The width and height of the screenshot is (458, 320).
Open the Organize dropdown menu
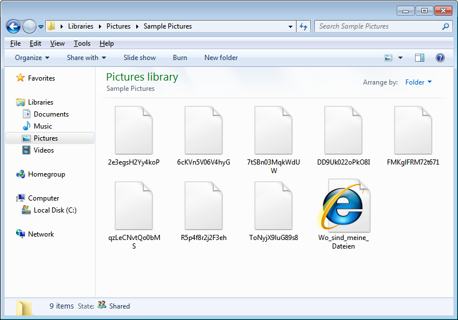click(32, 58)
